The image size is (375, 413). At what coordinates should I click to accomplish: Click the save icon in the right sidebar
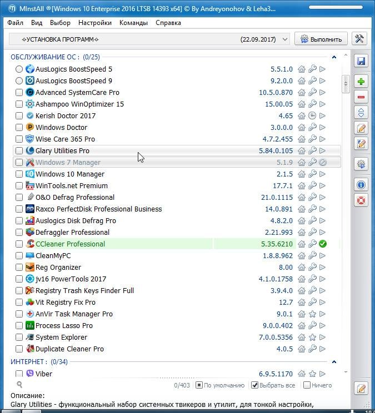(361, 61)
